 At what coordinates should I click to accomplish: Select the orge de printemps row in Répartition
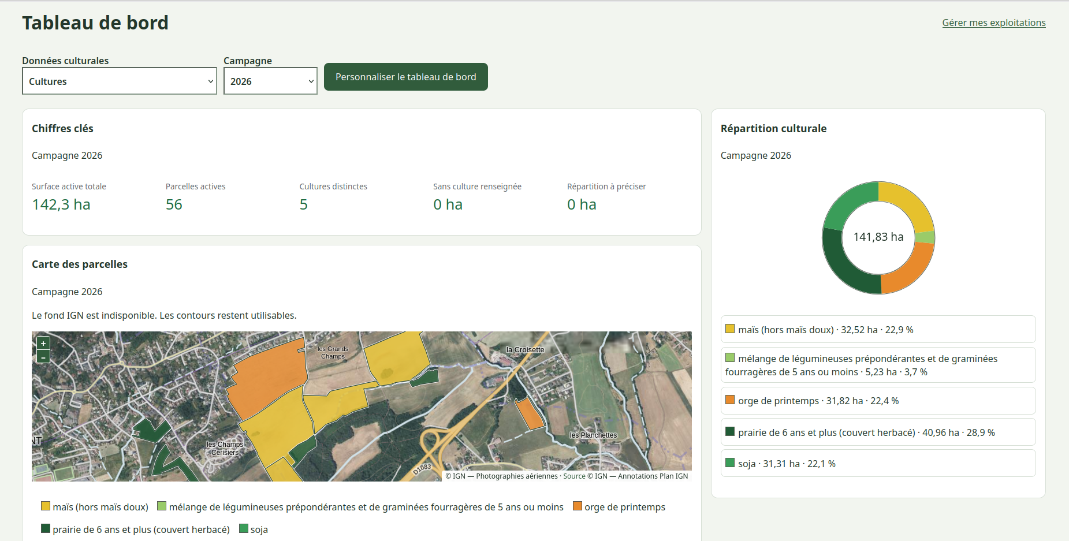tap(878, 401)
